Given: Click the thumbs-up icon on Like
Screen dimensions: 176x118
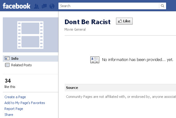Looking at the screenshot, I should click(120, 21).
